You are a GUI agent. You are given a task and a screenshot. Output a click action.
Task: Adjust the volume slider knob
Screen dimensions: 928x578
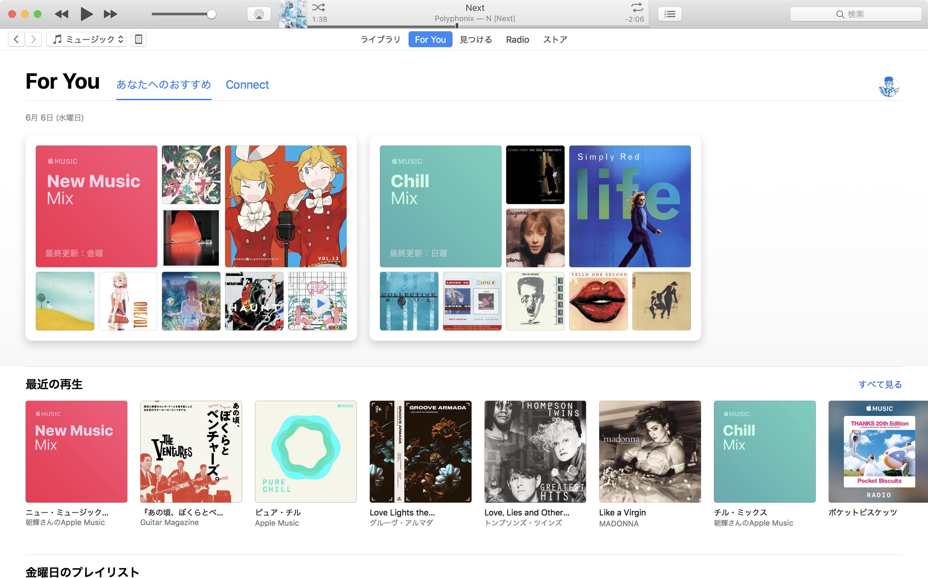[x=211, y=15]
